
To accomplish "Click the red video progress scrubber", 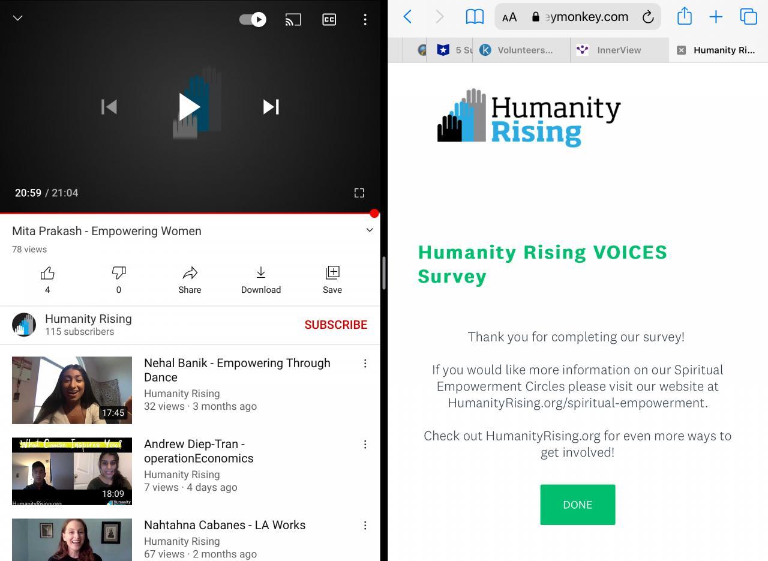I will click(374, 213).
